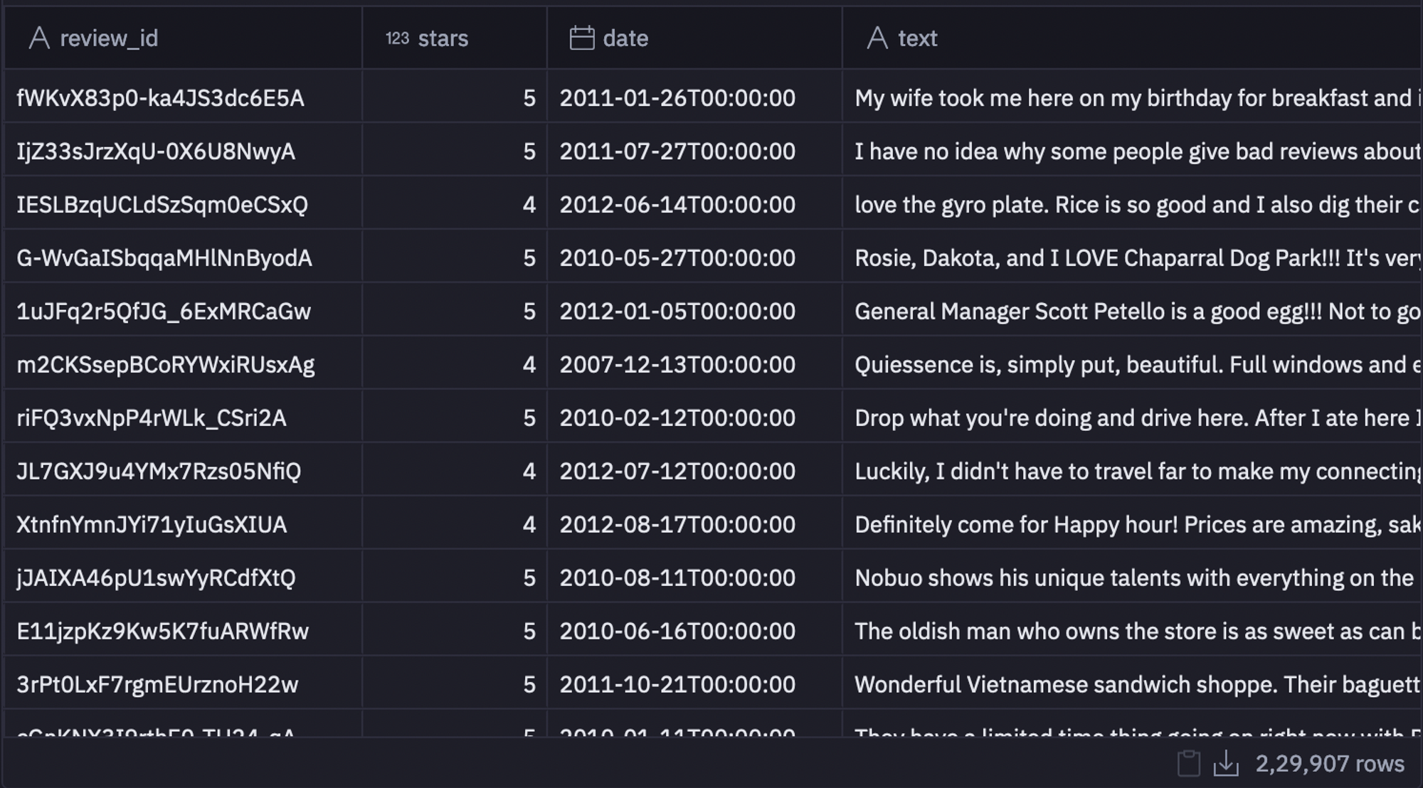The height and width of the screenshot is (788, 1423).
Task: Select date cell 2007-12-13T00:00:00
Action: [x=677, y=364]
